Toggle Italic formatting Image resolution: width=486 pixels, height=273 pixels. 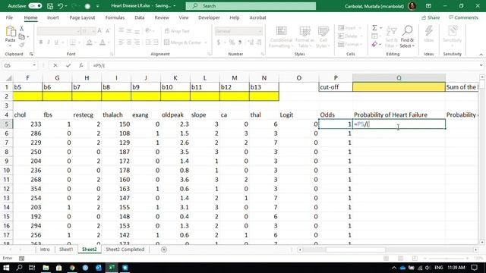(49, 42)
